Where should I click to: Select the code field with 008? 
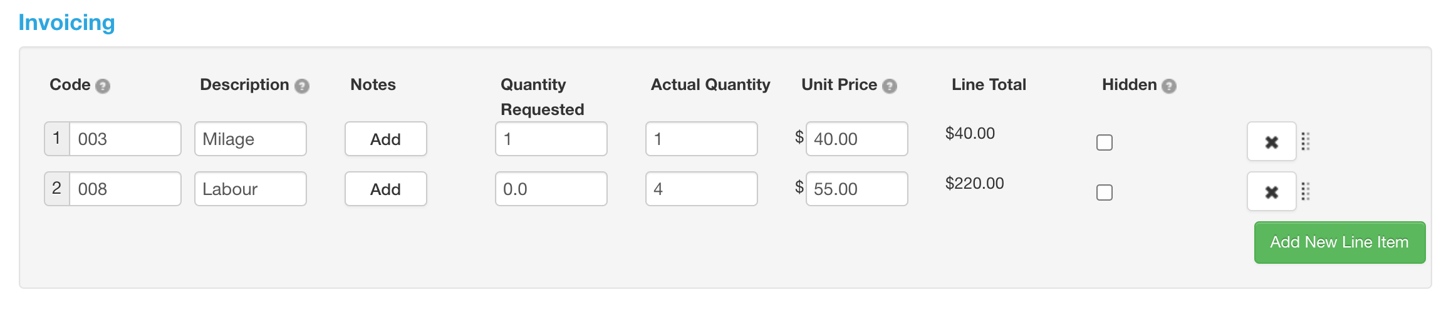(x=125, y=189)
